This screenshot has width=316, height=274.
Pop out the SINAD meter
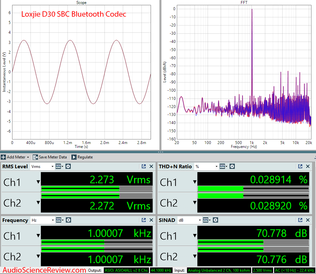click(x=300, y=220)
